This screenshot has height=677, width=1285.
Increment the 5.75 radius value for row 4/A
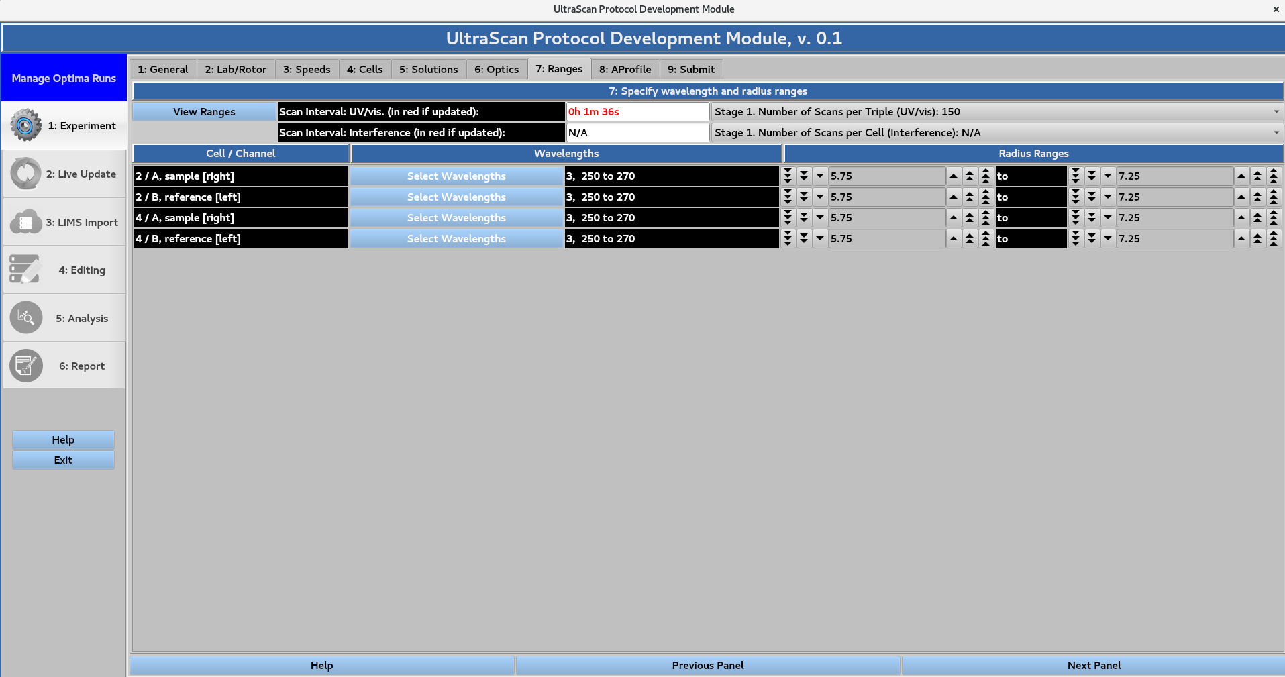click(x=954, y=217)
